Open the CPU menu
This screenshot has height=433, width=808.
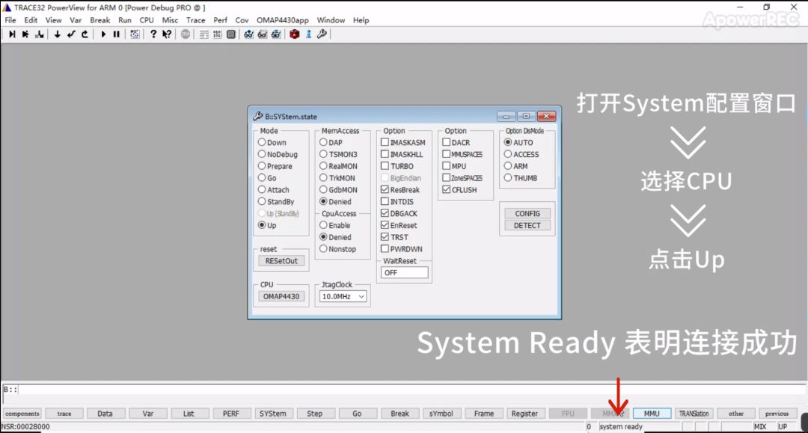click(146, 20)
